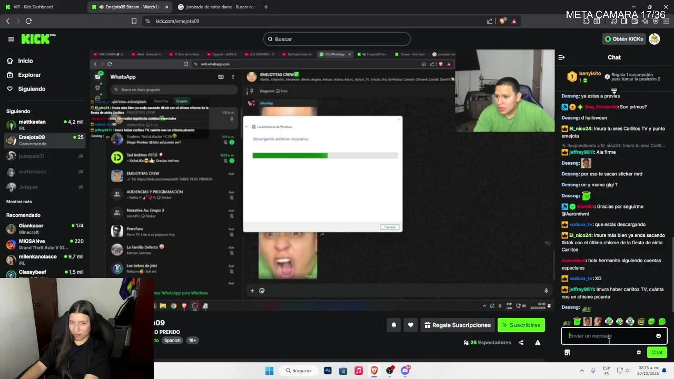Click the KICK beta logo
This screenshot has width=674, height=379.
point(38,39)
